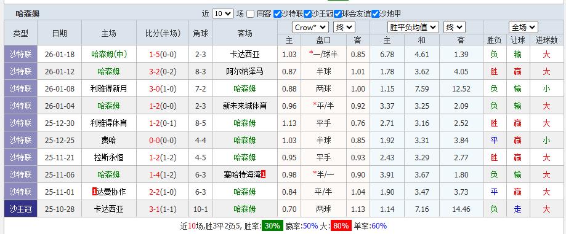Open the 拉斯永恒 team link
The width and height of the screenshot is (566, 234).
pos(108,157)
